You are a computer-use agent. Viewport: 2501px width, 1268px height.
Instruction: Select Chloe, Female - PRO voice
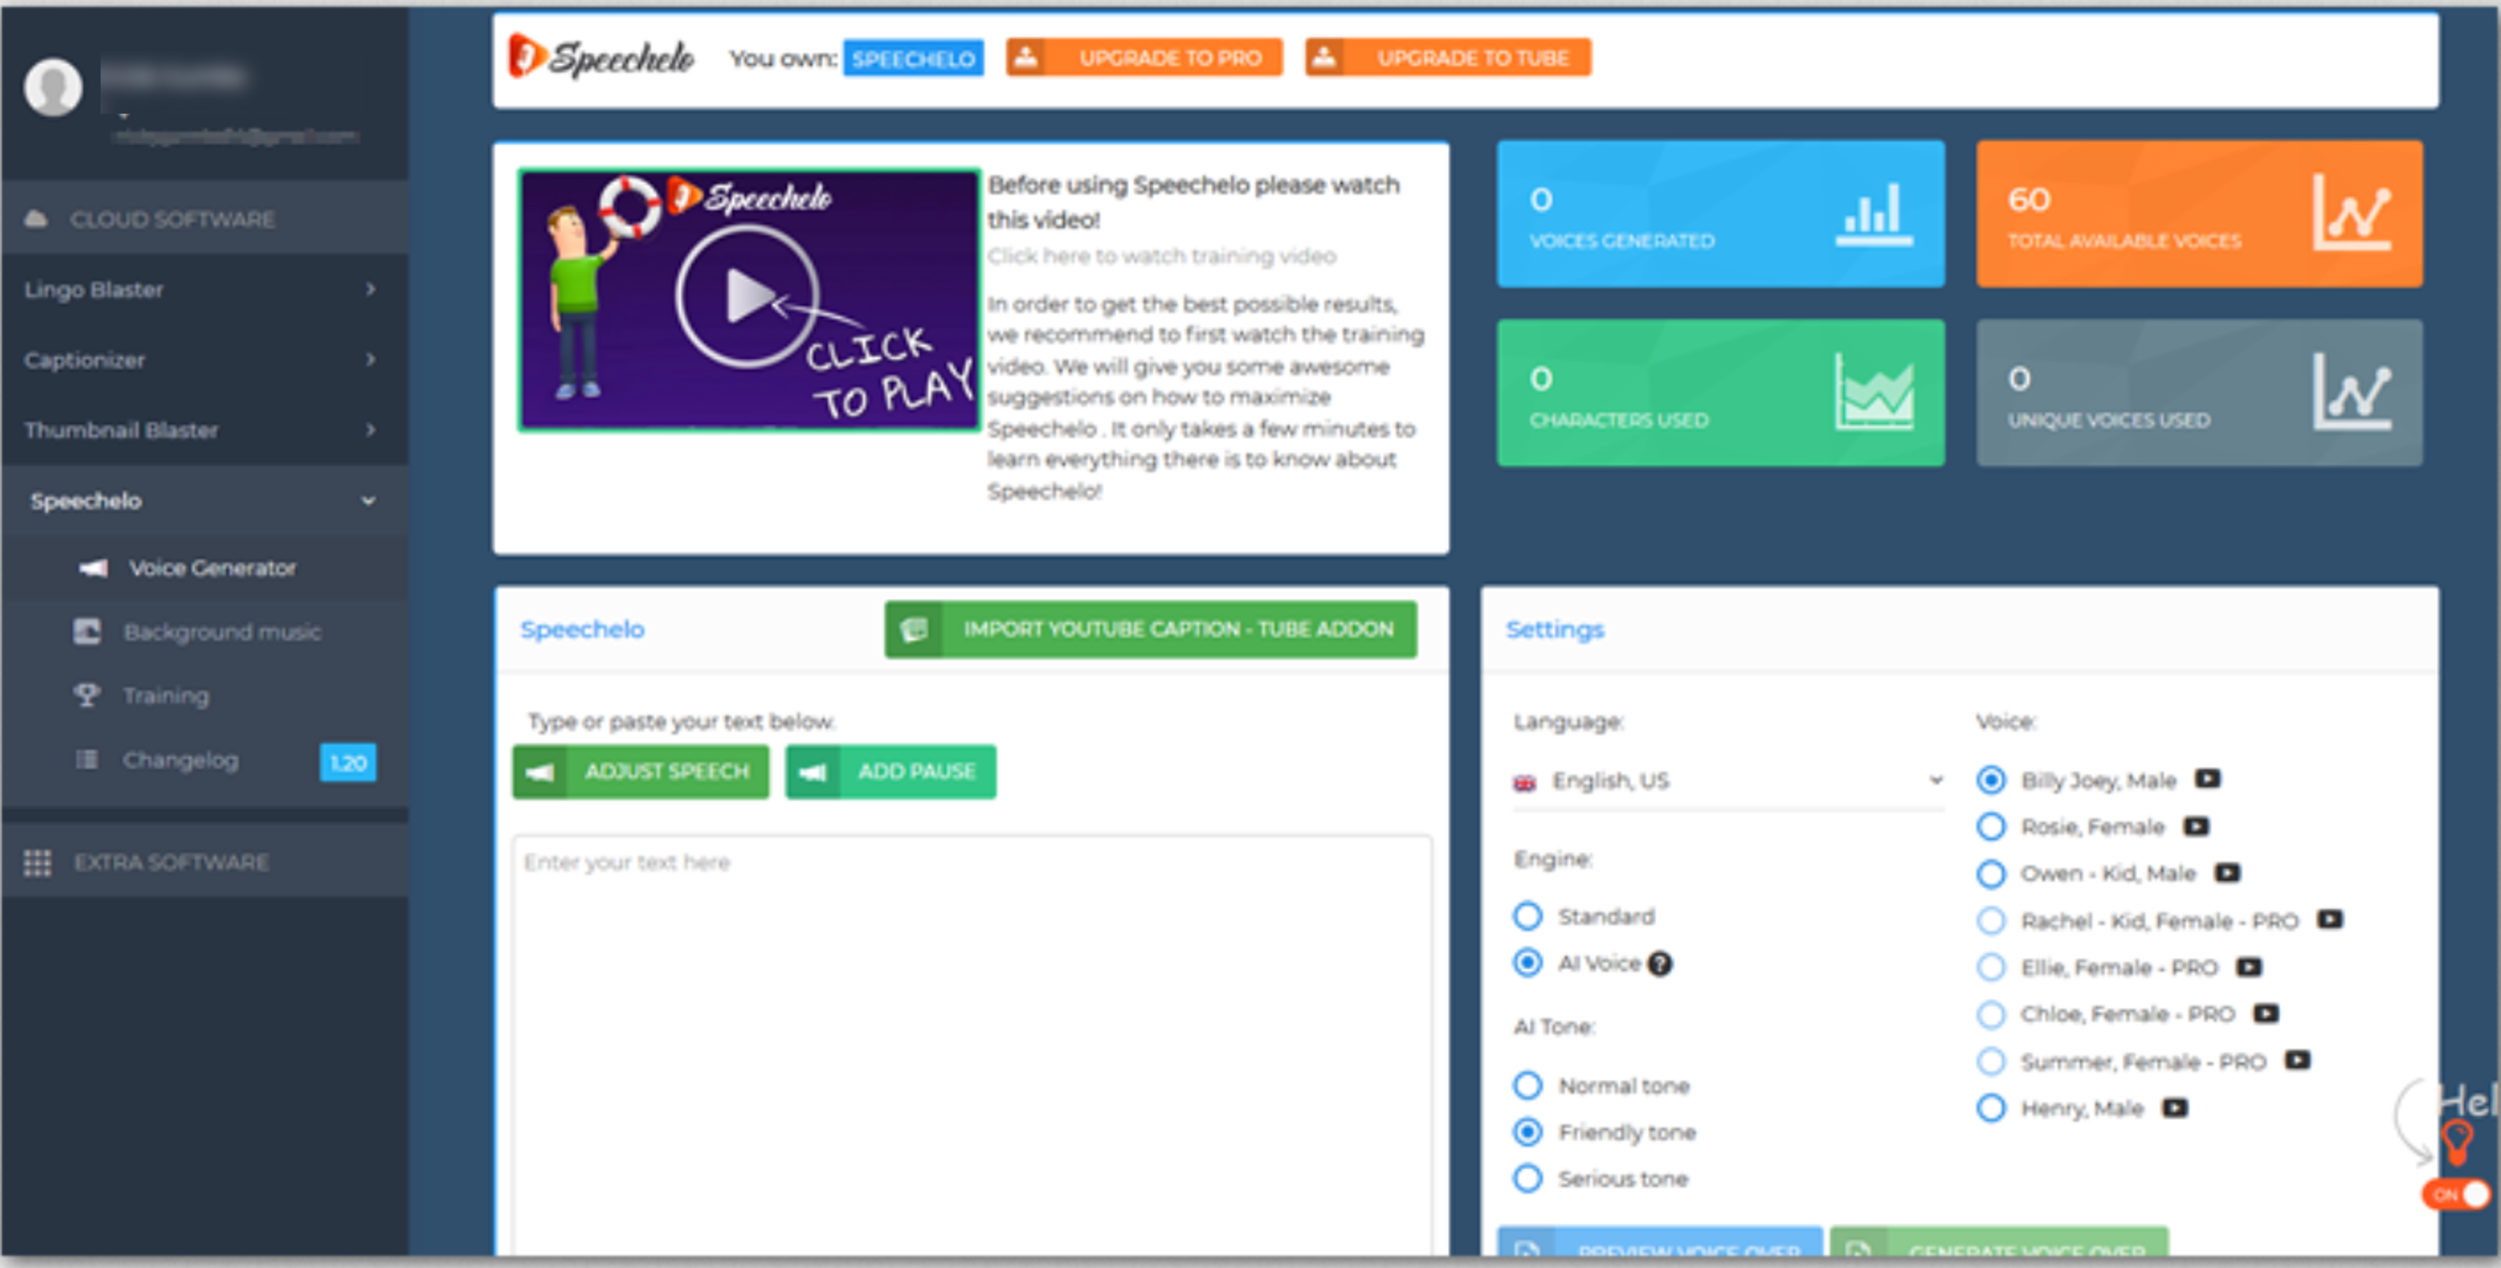coord(1991,1015)
